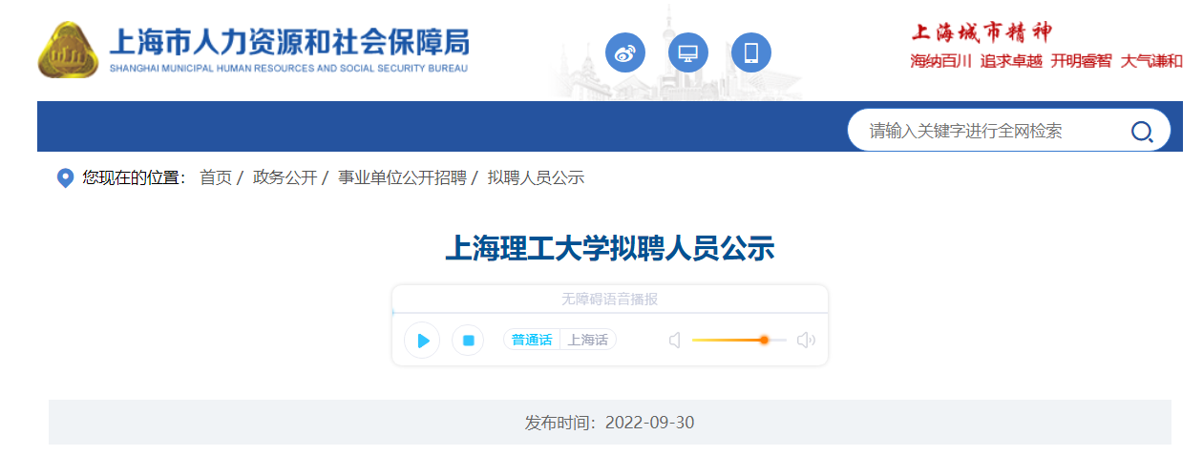The width and height of the screenshot is (1203, 456).
Task: Open 政务公开 breadcrumb link
Action: click(x=285, y=178)
